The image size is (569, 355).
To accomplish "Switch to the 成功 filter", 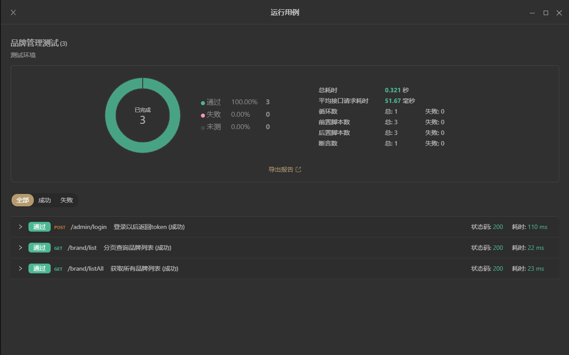I will (x=44, y=200).
